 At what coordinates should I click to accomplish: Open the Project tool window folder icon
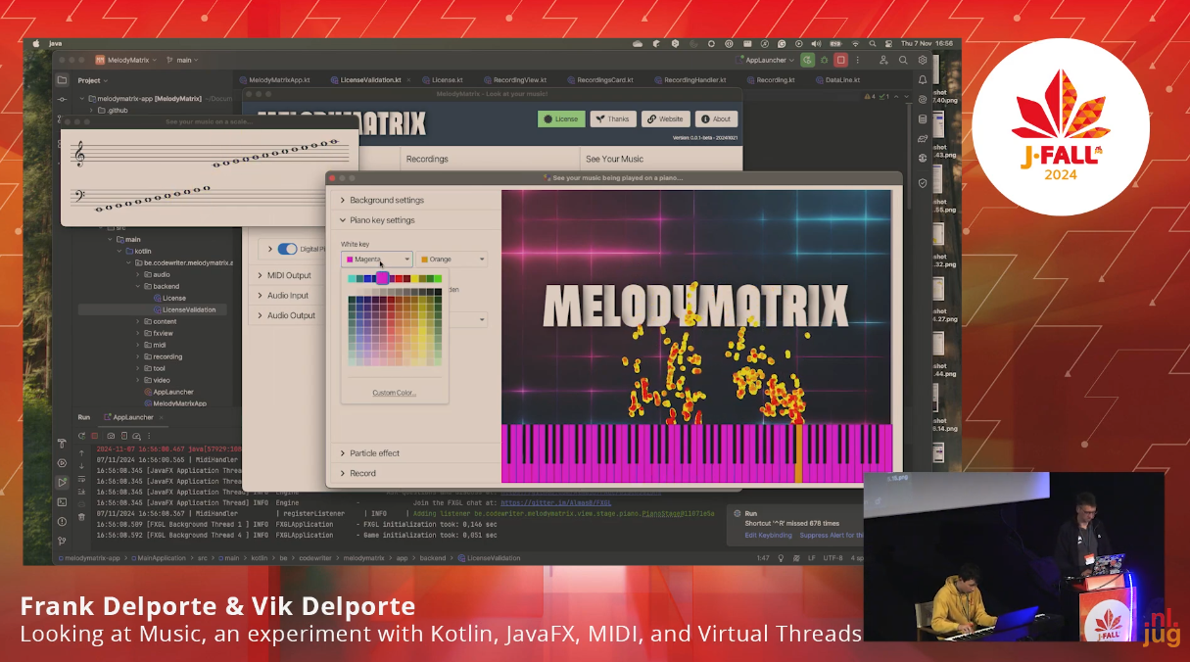tap(63, 80)
